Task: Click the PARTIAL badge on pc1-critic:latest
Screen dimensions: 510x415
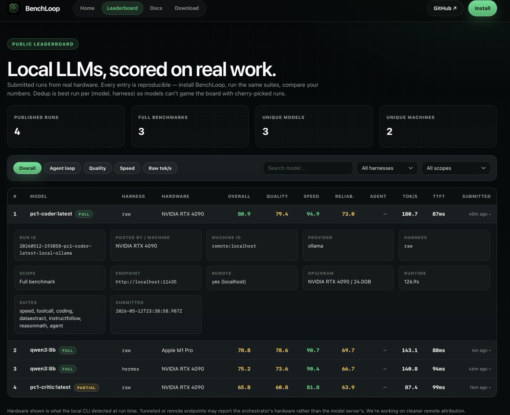Action: 86,387
